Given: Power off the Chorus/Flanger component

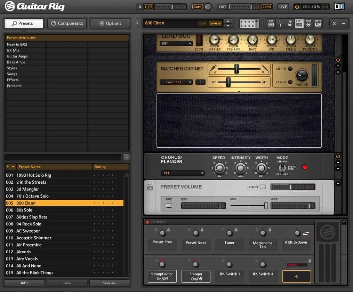Looking at the screenshot, I should (x=338, y=156).
